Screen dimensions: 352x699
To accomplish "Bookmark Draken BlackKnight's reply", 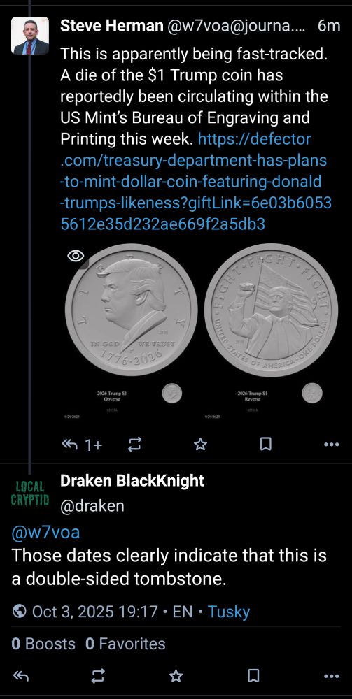I will [x=253, y=676].
